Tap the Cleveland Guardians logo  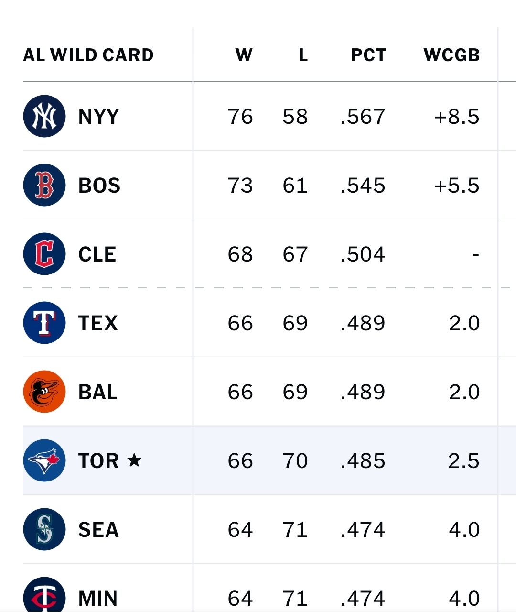coord(44,254)
